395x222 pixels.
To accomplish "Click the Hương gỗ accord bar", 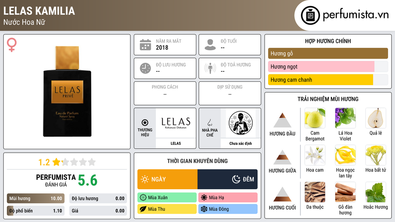I will 328,53.
